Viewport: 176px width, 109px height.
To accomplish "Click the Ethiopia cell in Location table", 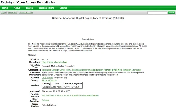I will point(46,87).
